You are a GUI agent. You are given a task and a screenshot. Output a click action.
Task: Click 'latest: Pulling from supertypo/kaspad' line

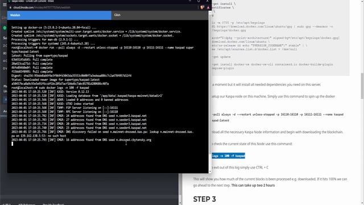point(39,56)
